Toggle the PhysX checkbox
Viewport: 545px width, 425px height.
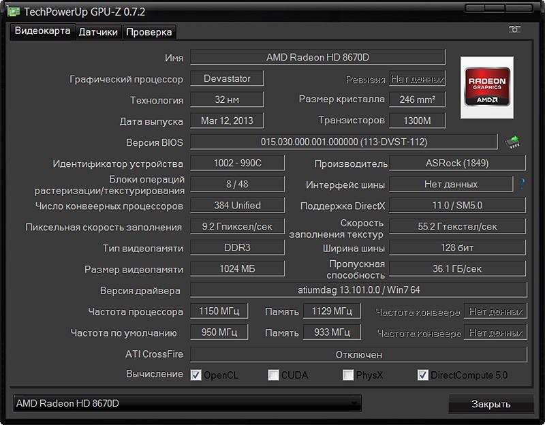tap(348, 375)
